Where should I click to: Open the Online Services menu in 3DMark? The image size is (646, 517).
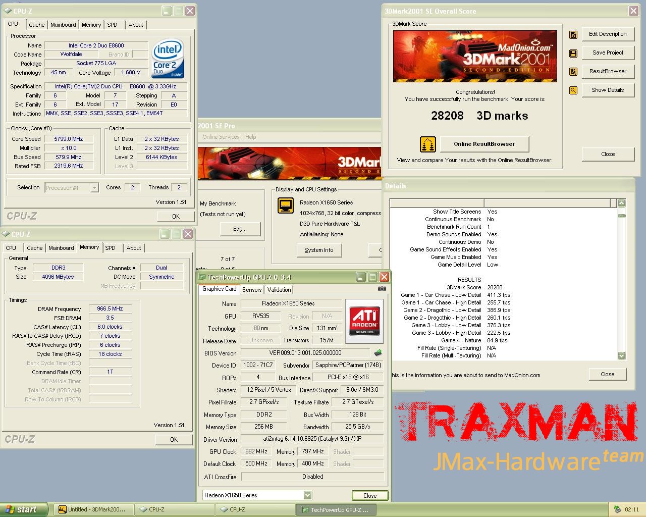tap(221, 137)
